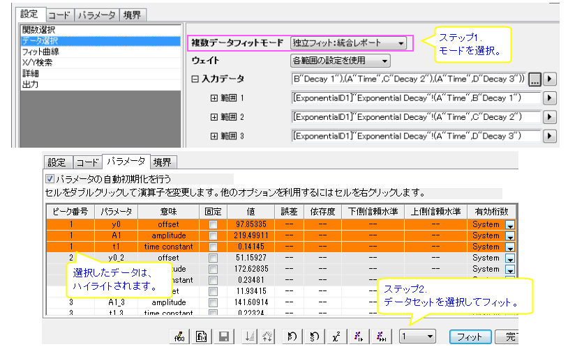Open significant digits dropdown for A1 row
The image size is (568, 349).
[x=510, y=236]
